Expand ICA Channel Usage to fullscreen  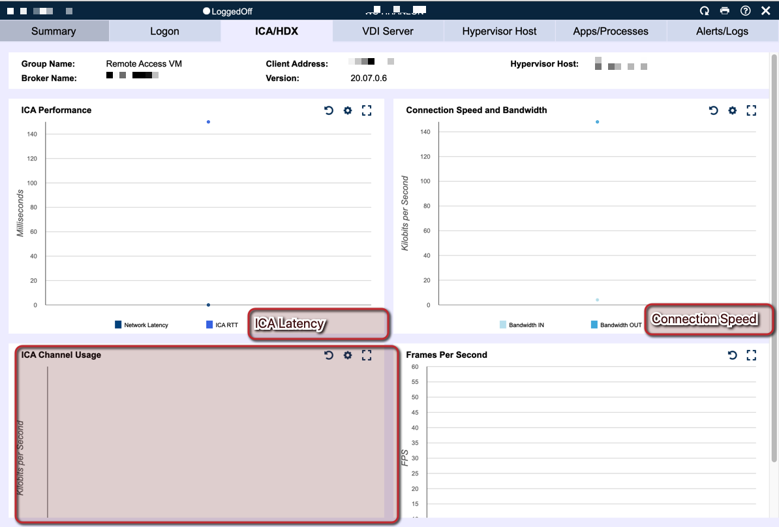point(366,355)
